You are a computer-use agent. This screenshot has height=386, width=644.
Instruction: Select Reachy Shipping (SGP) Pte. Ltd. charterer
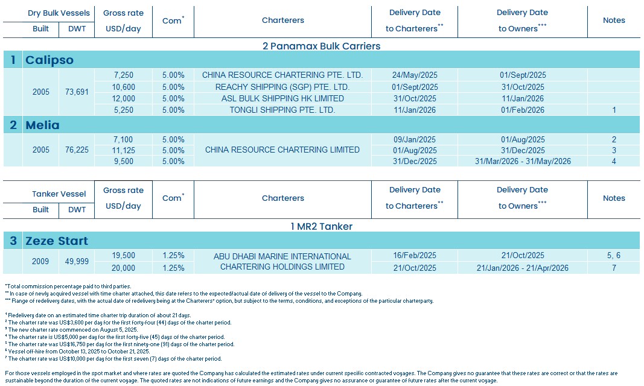coord(282,87)
